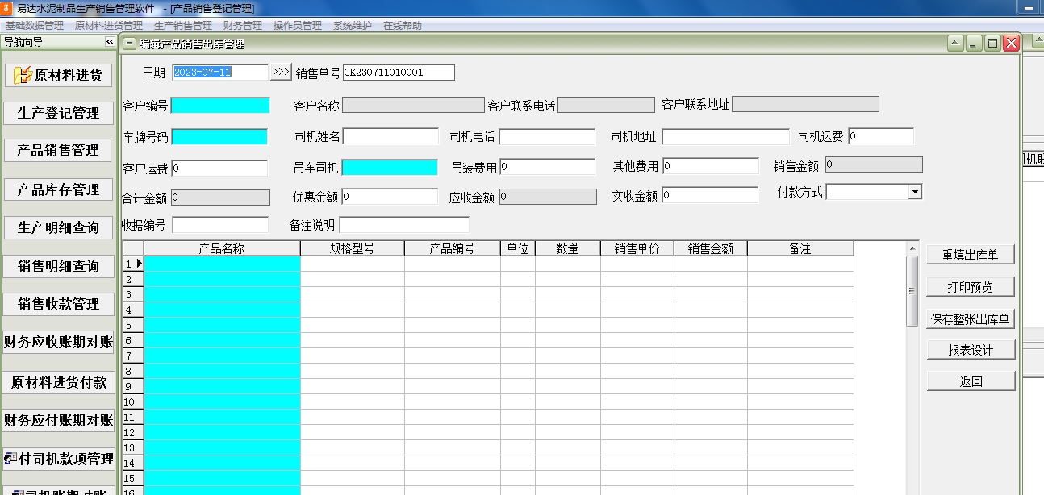Click the cyan 吊车司机 field
The width and height of the screenshot is (1044, 495).
click(x=390, y=168)
